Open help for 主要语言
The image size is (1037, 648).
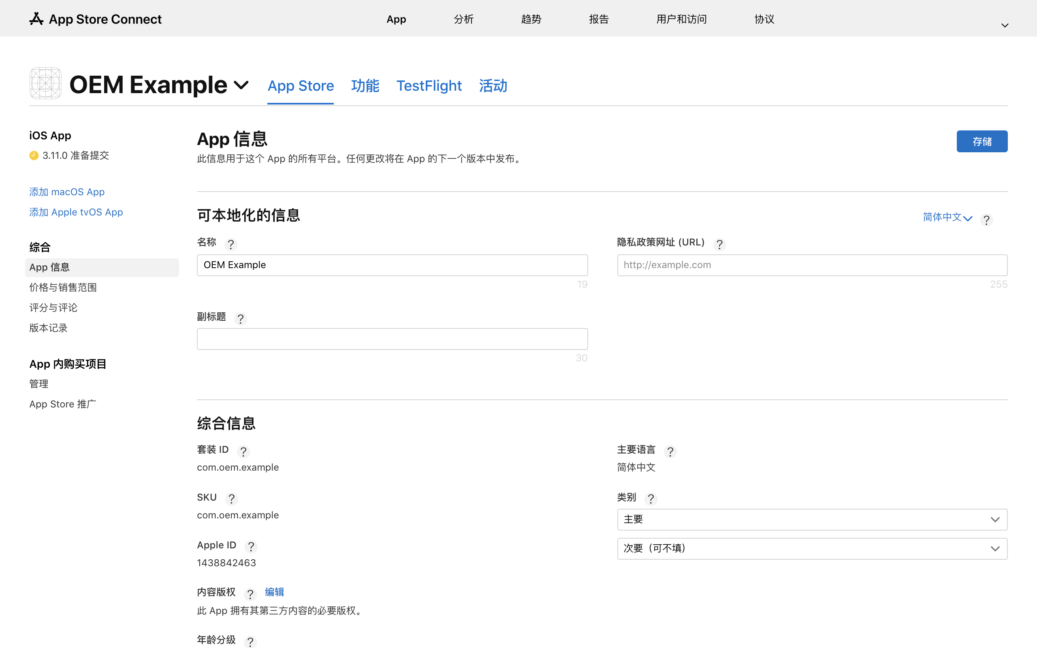(670, 451)
